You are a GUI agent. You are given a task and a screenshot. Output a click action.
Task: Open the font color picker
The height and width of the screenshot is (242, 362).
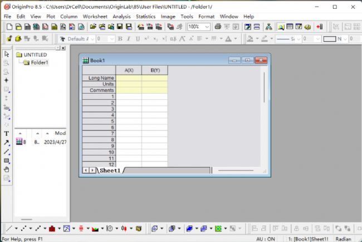pos(234,39)
